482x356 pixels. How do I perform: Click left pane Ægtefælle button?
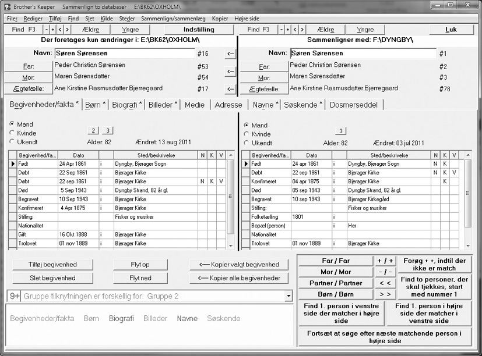(29, 89)
